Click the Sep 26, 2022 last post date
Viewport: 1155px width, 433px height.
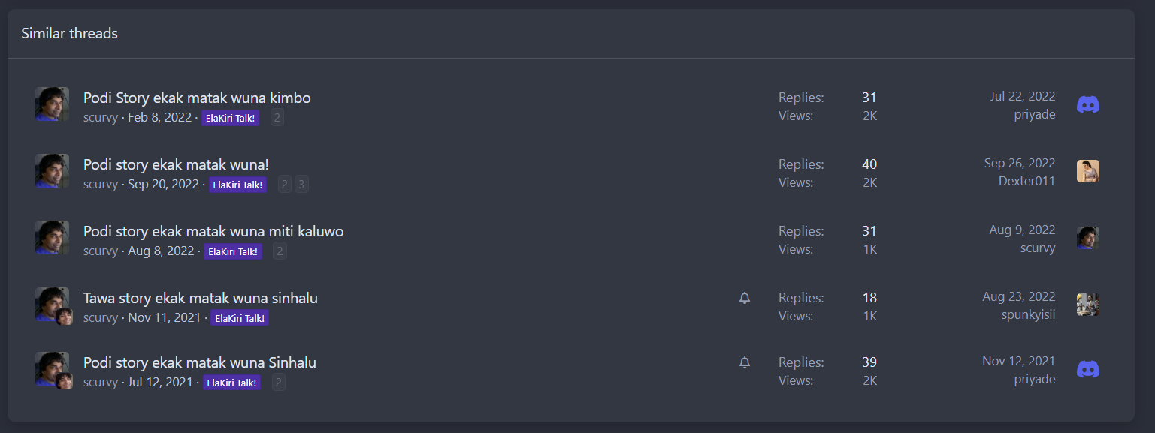pyautogui.click(x=1020, y=163)
